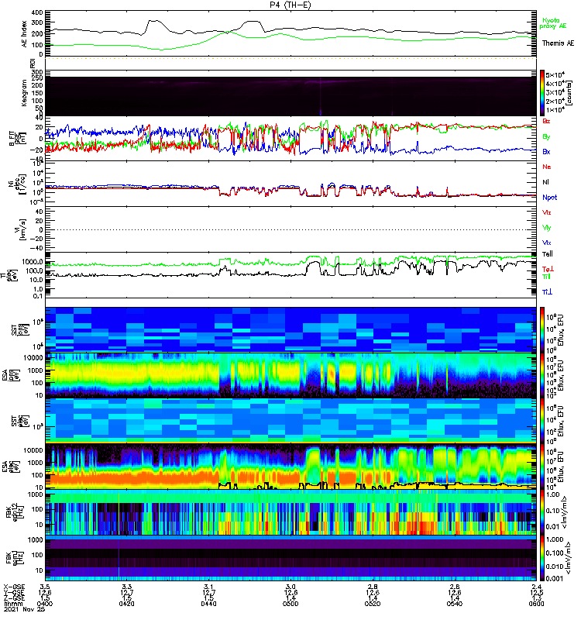The image size is (581, 620).
Task: Select the green Kyoto proxy AE legend label
Action: pos(552,23)
